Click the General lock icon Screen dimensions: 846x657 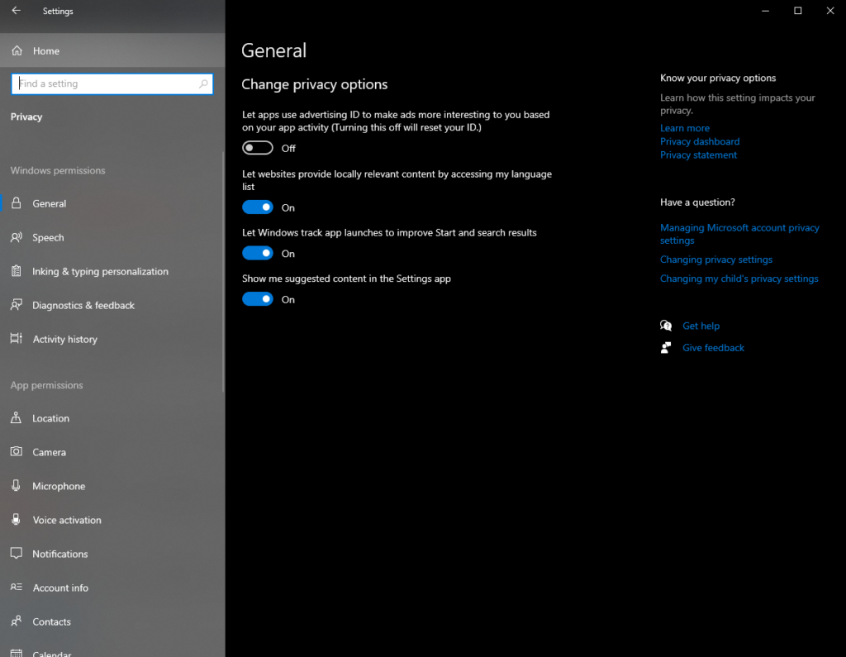(17, 203)
